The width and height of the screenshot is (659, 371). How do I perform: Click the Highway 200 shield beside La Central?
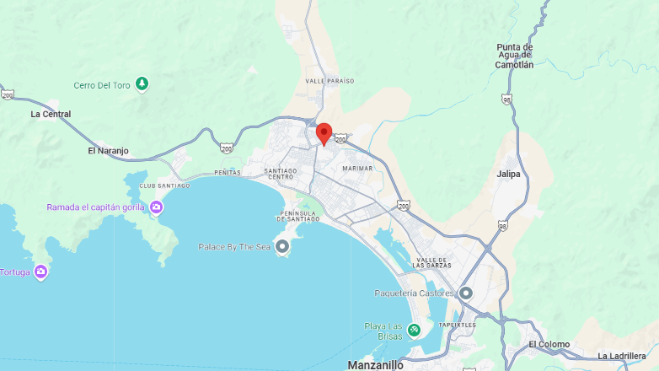7,94
